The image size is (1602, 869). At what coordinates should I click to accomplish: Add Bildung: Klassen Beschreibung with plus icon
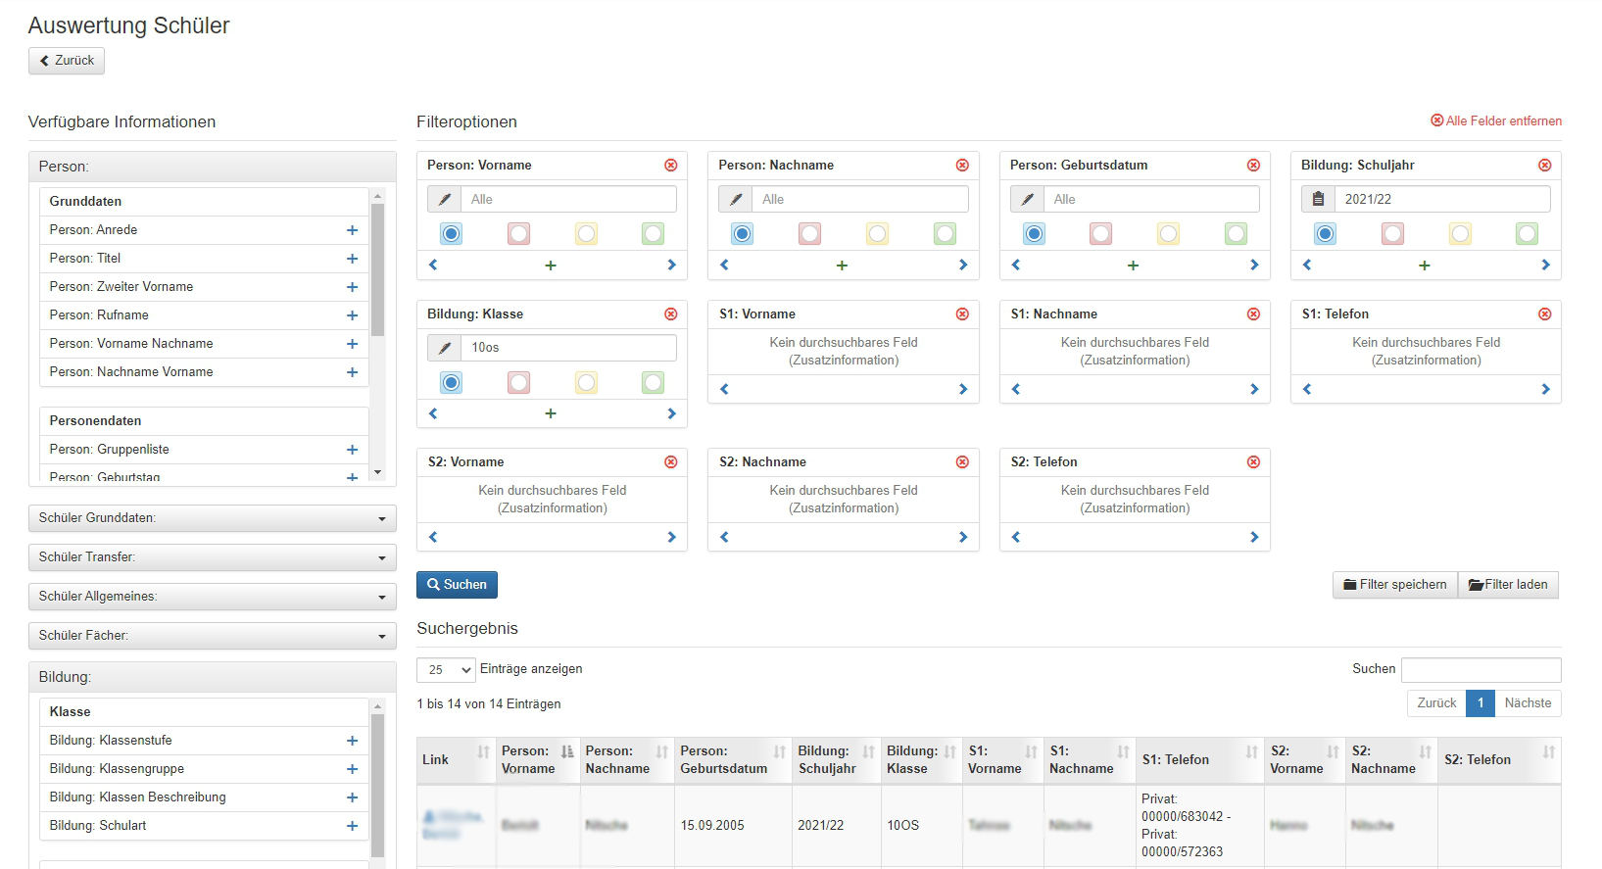point(352,797)
